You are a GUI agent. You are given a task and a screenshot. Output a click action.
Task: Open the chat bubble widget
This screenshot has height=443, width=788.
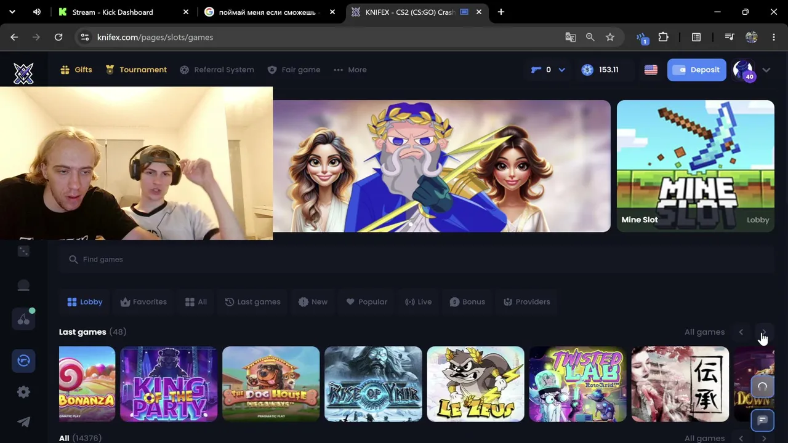763,420
